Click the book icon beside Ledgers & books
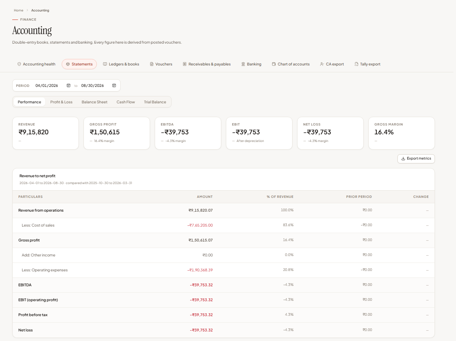The height and width of the screenshot is (341, 456). click(x=105, y=64)
